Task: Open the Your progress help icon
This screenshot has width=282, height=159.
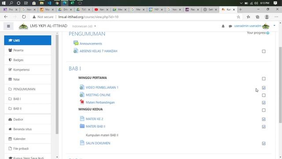Action: tap(268, 33)
